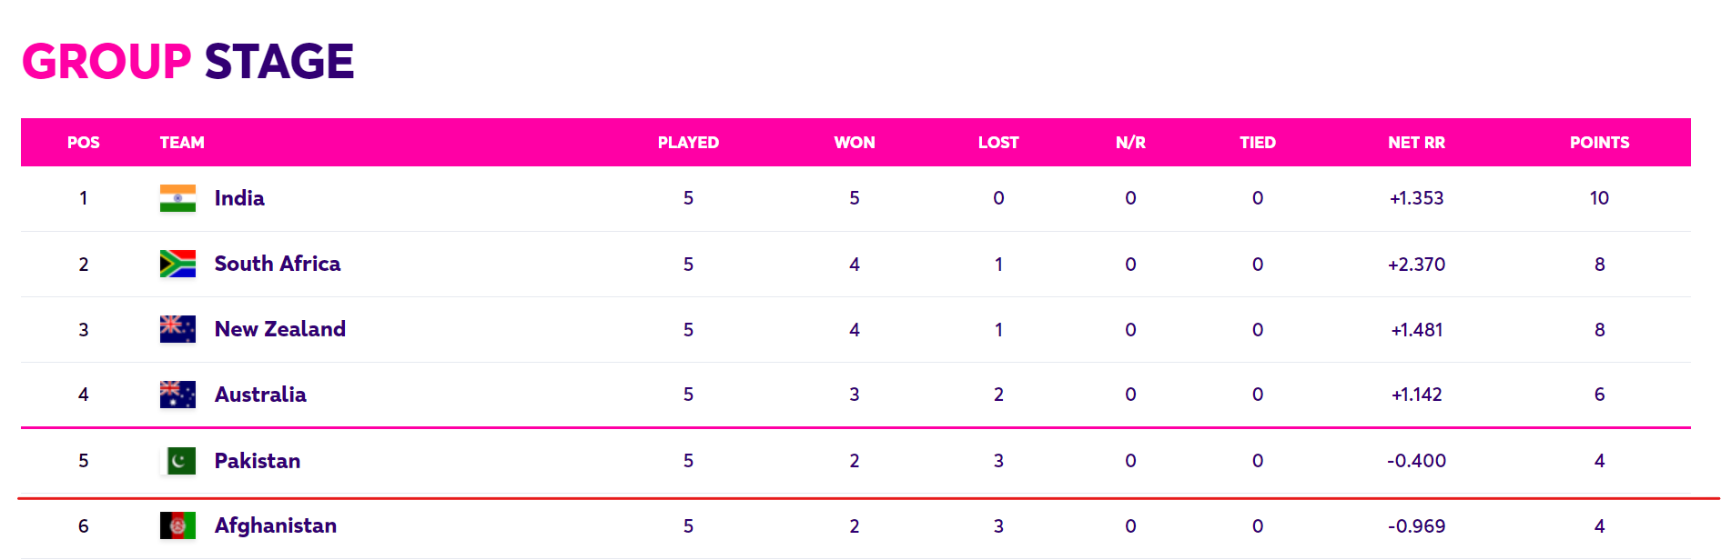
Task: Click the WON column header
Action: 855,143
